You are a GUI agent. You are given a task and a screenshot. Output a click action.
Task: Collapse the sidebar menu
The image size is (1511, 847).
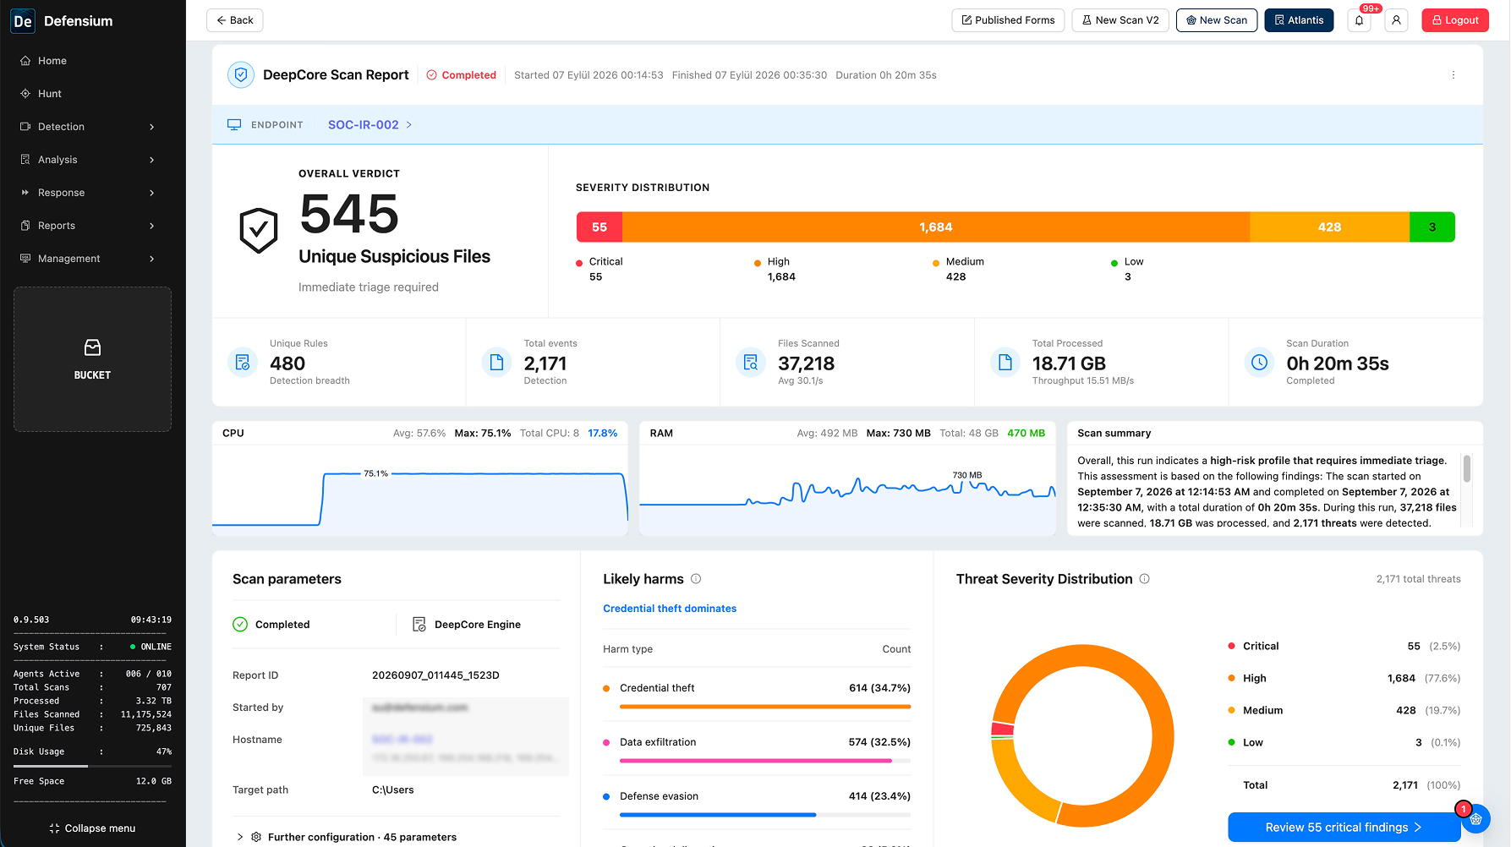92,828
